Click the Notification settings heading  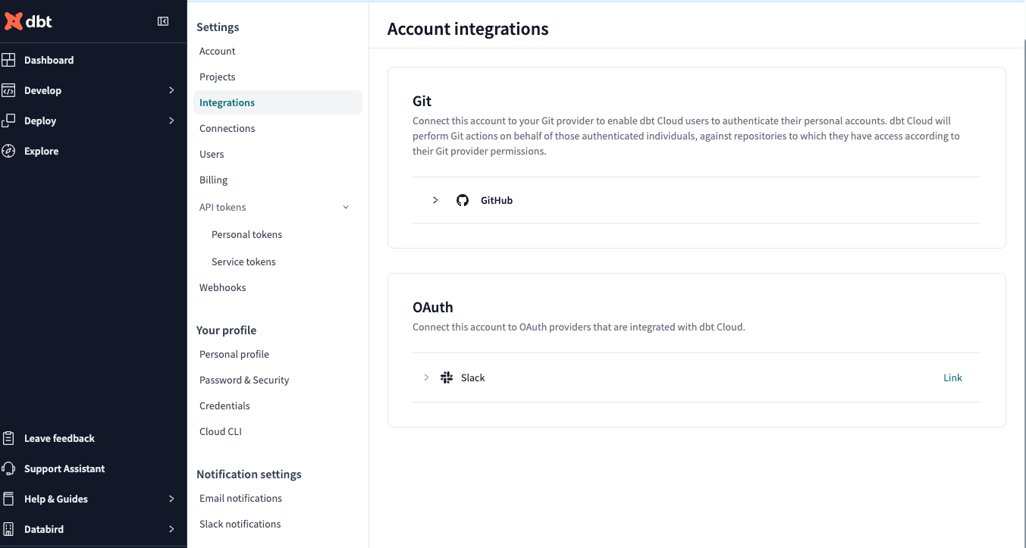point(249,474)
